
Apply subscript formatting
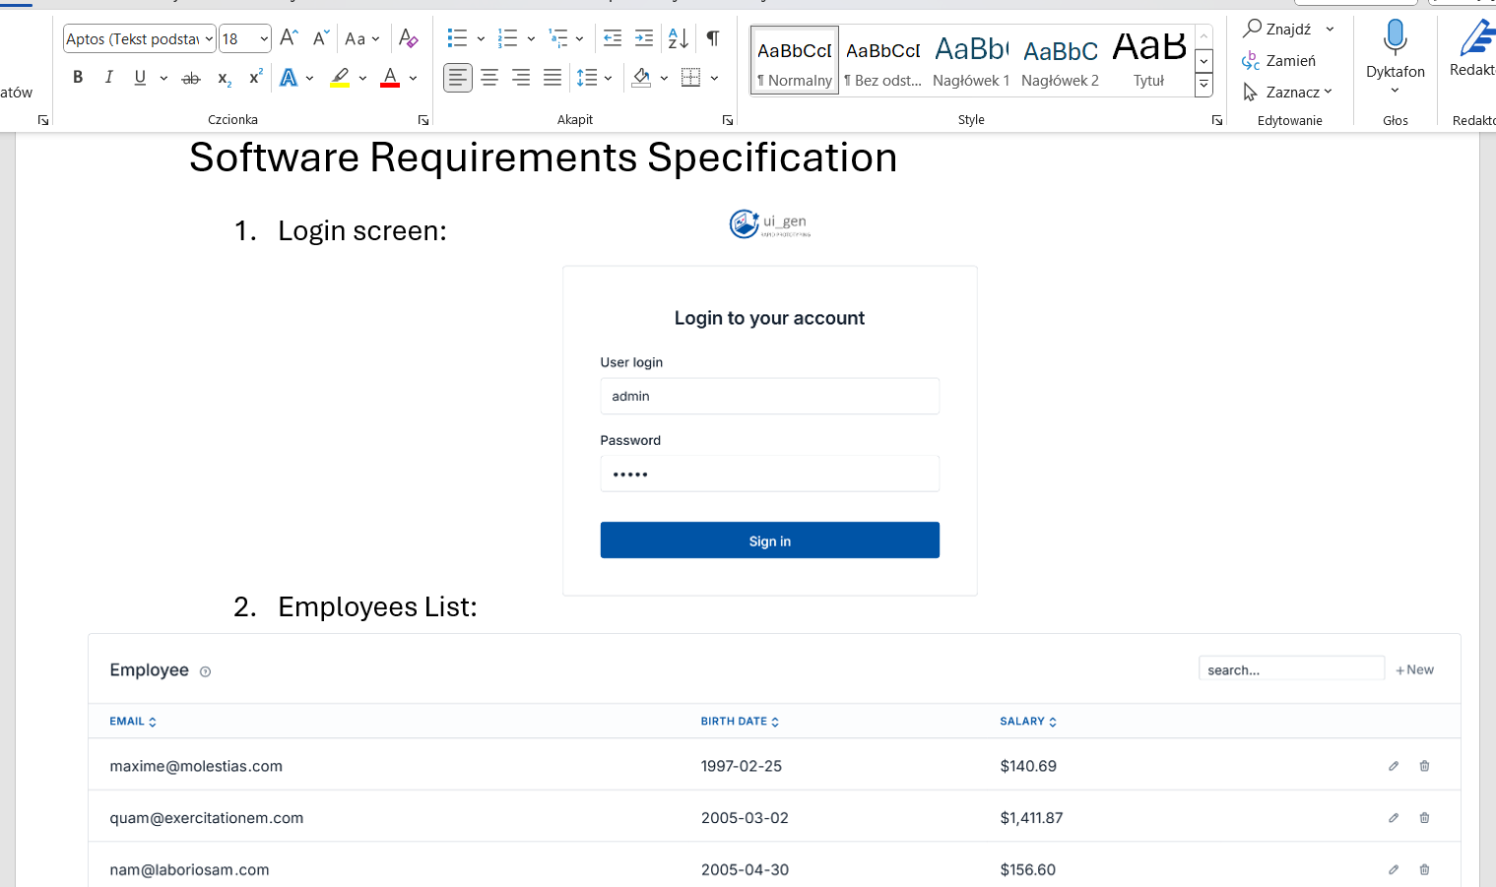pyautogui.click(x=225, y=78)
